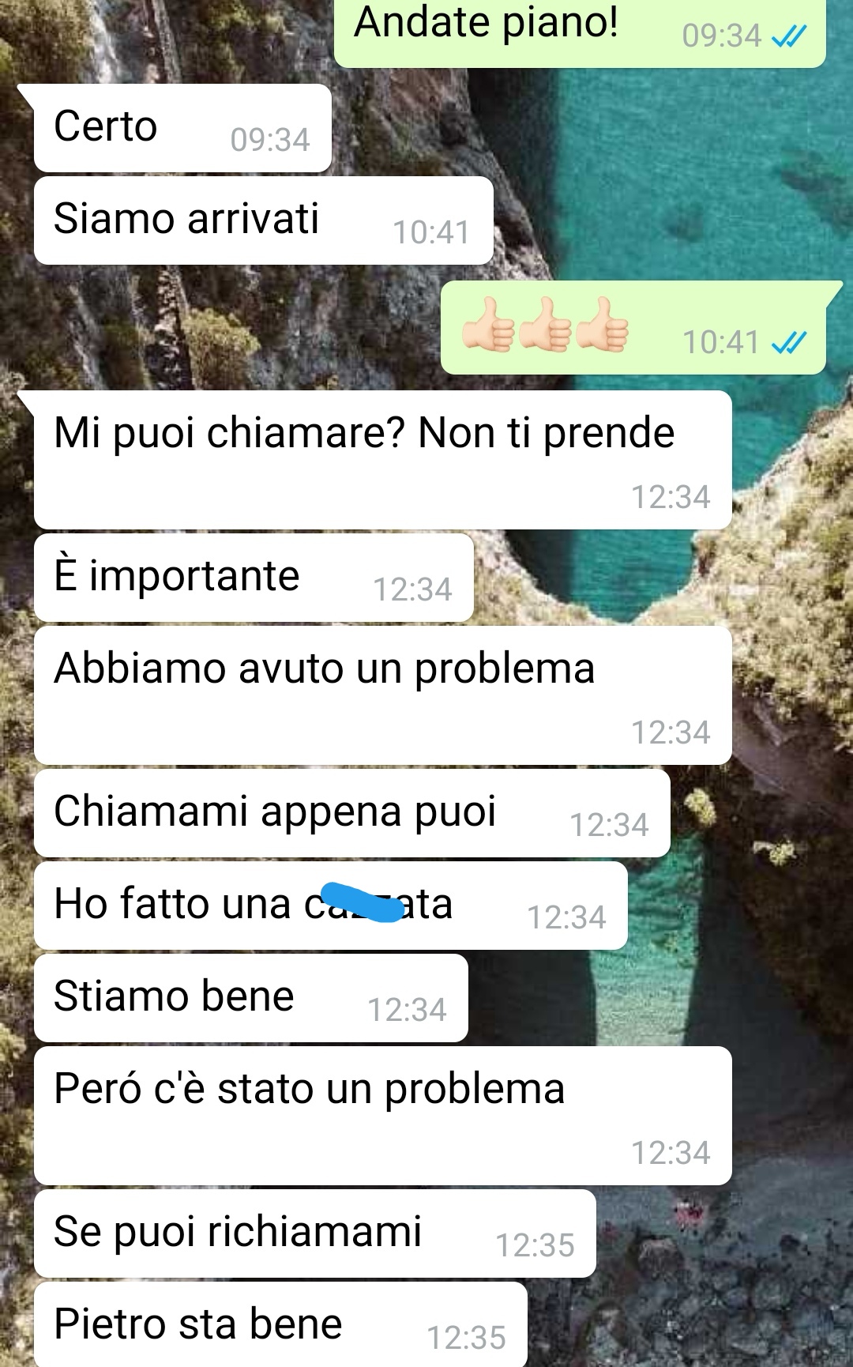853x1367 pixels.
Task: Tap 'Se puoi richiamami' message
Action: tap(315, 1233)
